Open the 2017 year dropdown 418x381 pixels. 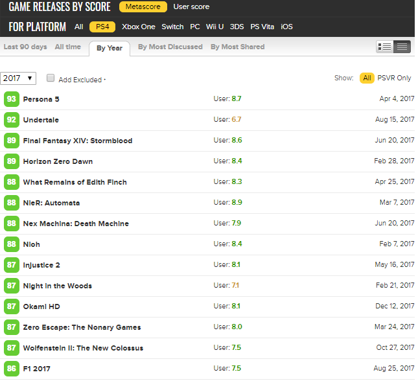tap(18, 78)
